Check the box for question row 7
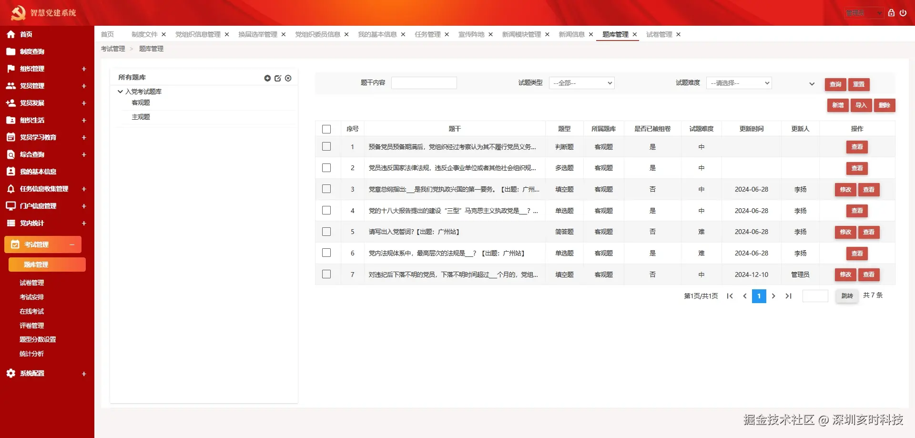This screenshot has height=438, width=915. coord(326,274)
